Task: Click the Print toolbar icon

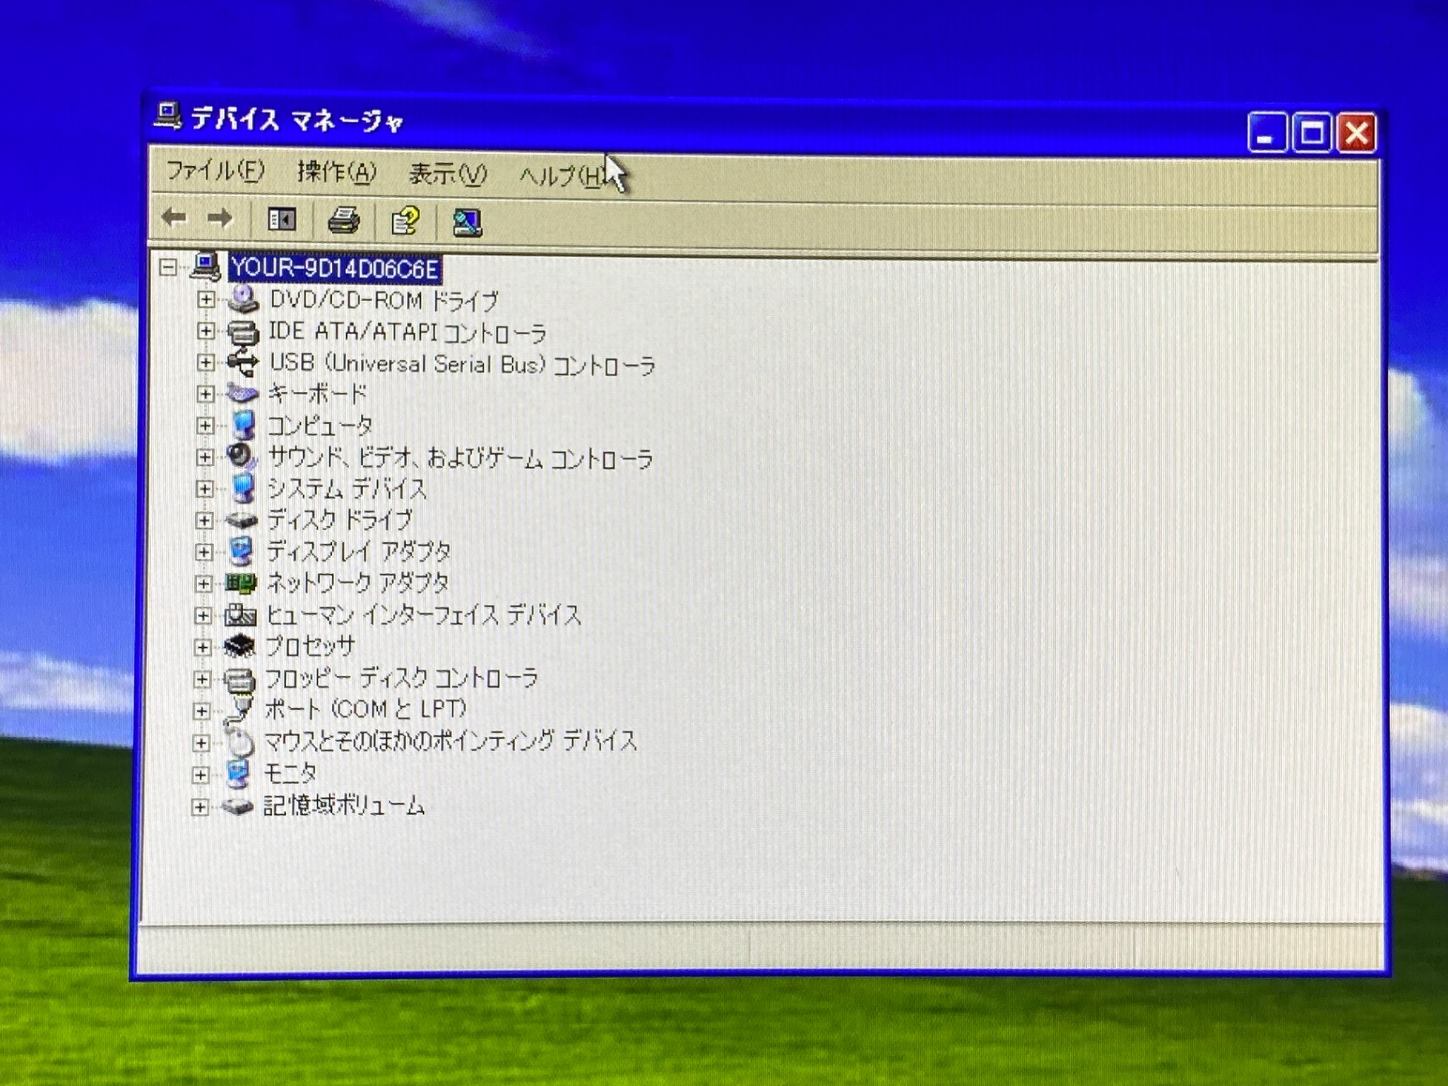Action: [343, 221]
